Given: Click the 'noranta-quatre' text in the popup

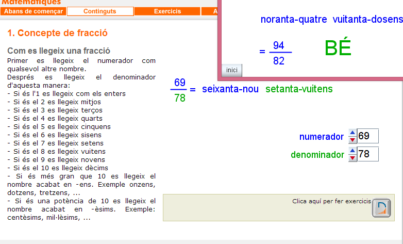Looking at the screenshot, I should (x=294, y=20).
